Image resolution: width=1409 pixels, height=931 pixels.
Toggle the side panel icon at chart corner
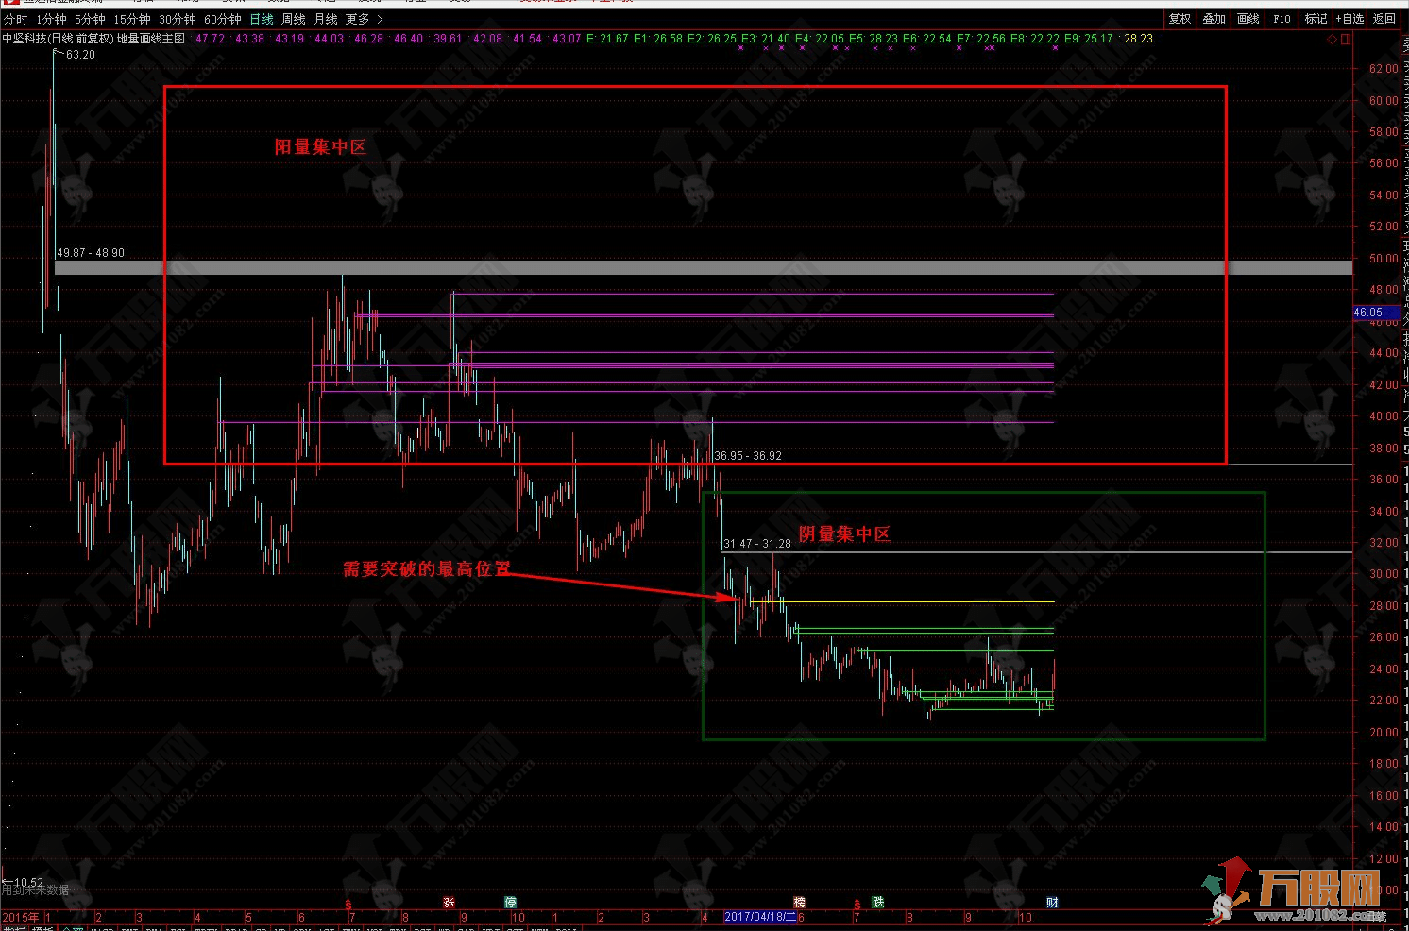(1346, 40)
